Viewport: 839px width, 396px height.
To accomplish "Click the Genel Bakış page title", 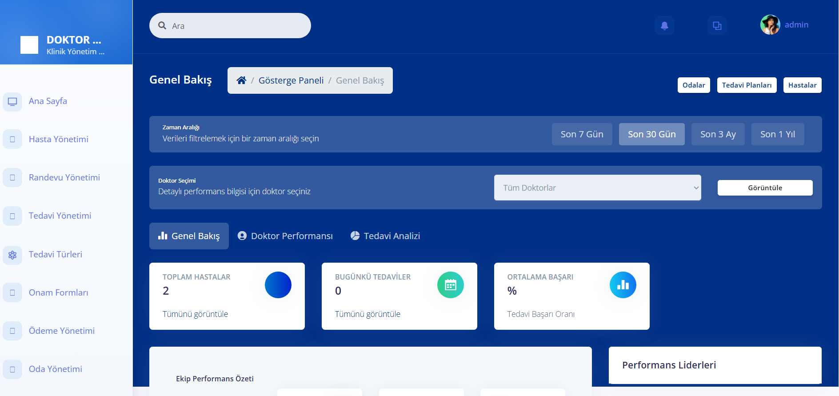I will click(180, 80).
